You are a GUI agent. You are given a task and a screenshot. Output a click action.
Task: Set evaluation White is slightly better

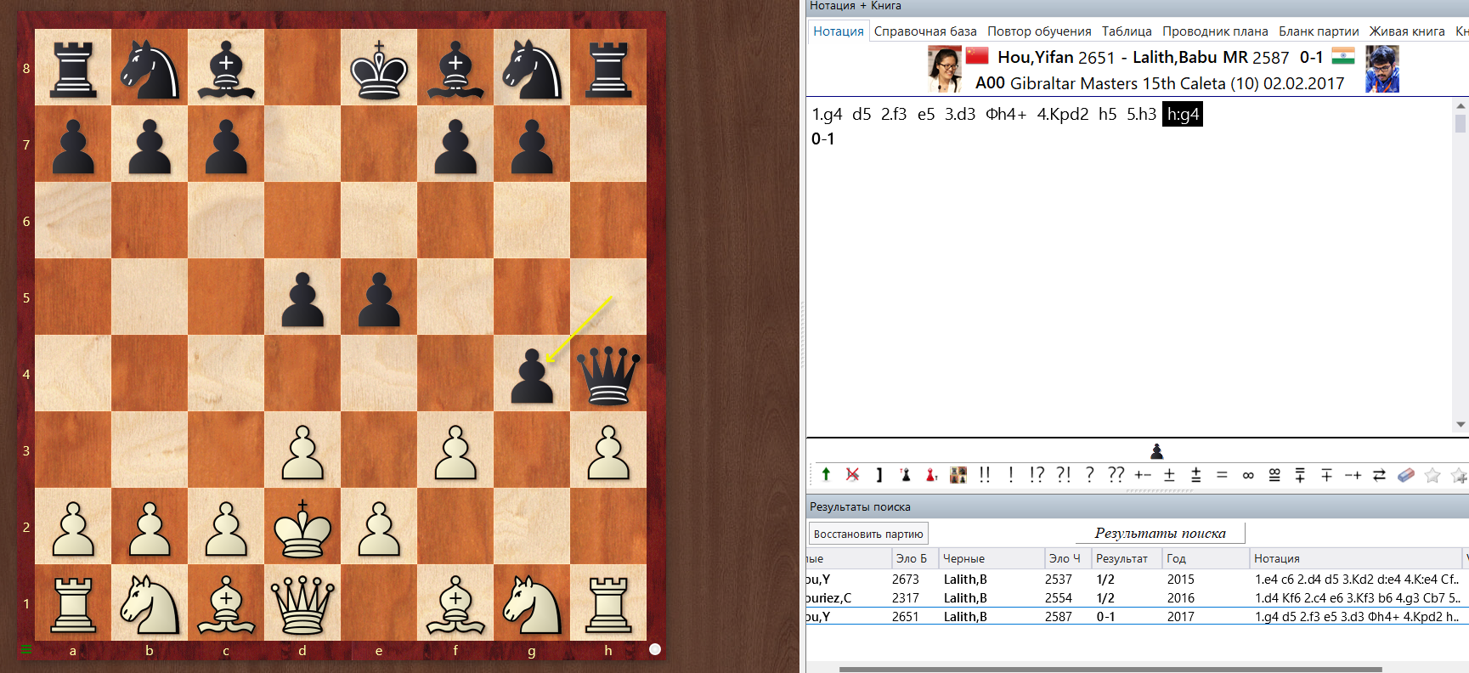coord(1195,475)
